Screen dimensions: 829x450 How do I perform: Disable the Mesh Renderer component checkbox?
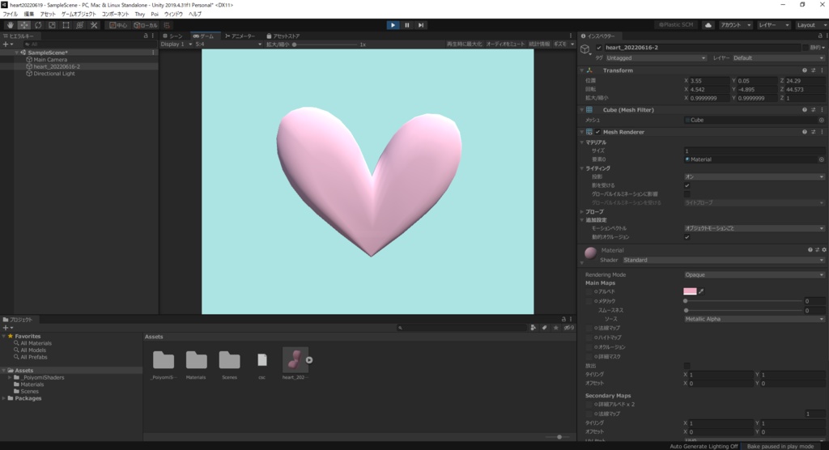[x=598, y=132]
